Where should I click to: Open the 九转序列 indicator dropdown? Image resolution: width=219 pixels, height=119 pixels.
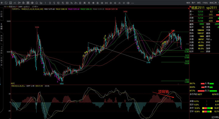coord(16,9)
